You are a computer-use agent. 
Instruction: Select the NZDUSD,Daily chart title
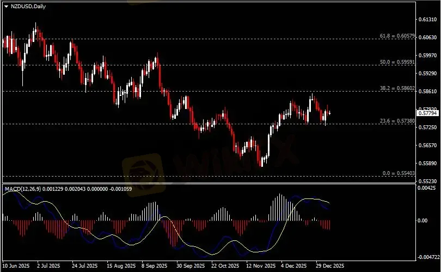[x=28, y=6]
